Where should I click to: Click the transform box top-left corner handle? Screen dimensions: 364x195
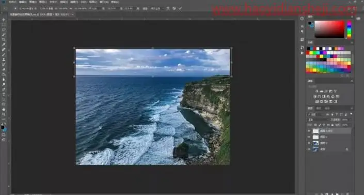point(74,48)
